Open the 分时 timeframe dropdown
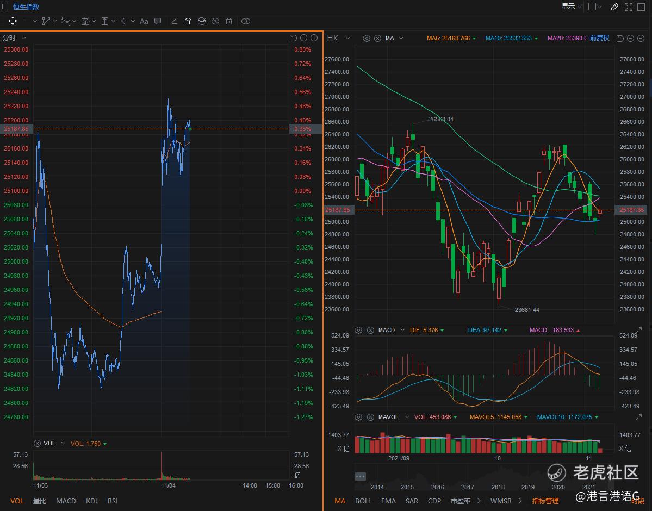The width and height of the screenshot is (652, 511). (15, 38)
